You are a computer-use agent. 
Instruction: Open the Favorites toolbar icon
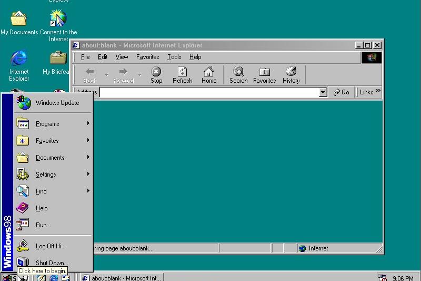(264, 75)
